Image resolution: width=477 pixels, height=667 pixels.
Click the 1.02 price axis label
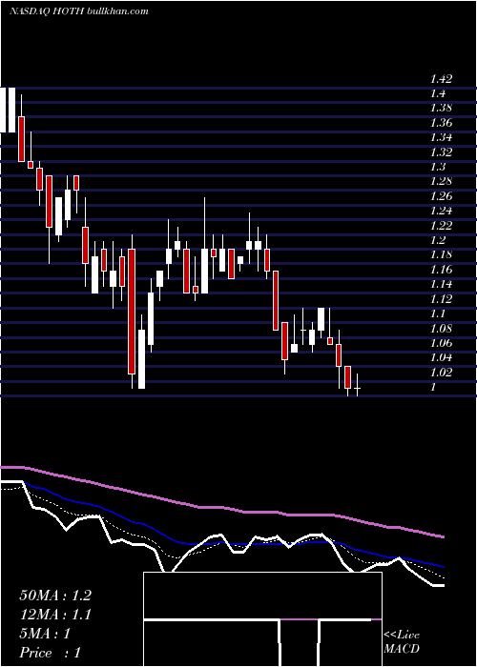pyautogui.click(x=441, y=373)
